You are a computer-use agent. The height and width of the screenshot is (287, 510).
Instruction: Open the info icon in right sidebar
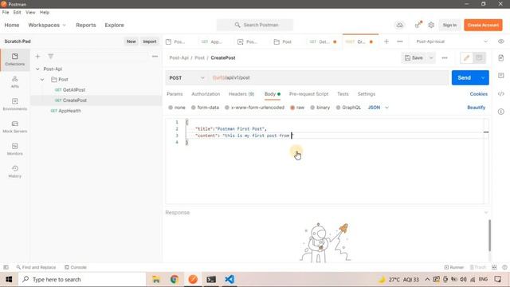tap(501, 112)
